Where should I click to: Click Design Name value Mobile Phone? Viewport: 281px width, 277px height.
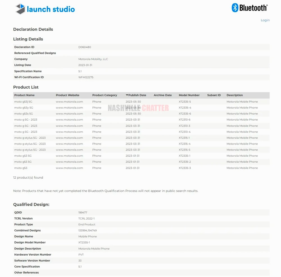pyautogui.click(x=87, y=236)
